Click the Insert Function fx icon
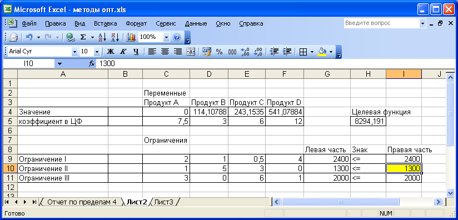Viewport: 458px width, 220px height. click(92, 63)
